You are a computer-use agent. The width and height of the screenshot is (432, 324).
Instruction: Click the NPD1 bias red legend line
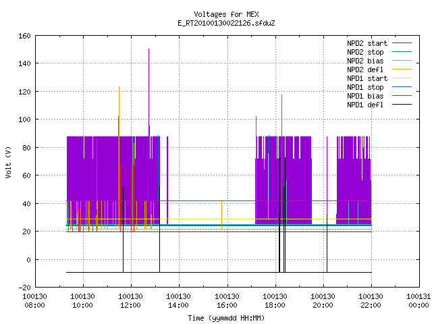[402, 96]
